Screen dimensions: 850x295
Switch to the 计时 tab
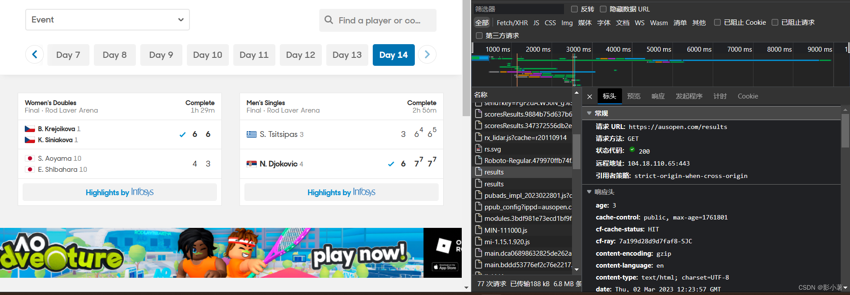[x=720, y=96]
